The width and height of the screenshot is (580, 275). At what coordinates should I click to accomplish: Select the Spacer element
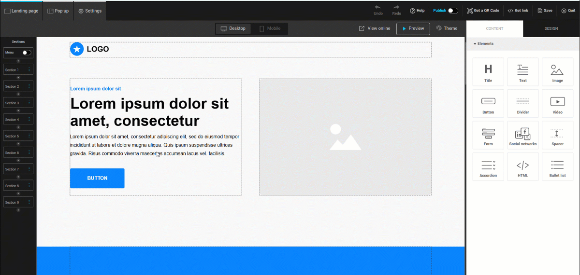click(x=557, y=136)
